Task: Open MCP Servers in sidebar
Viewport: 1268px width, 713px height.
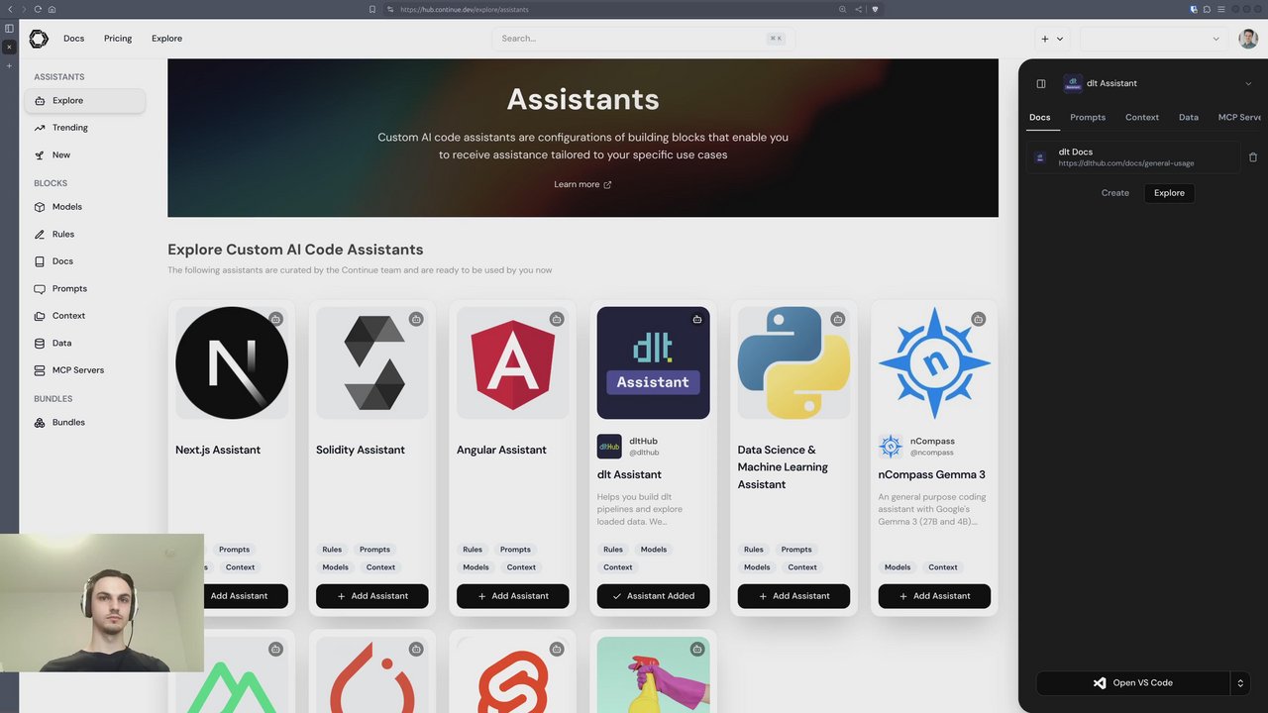Action: click(x=85, y=370)
